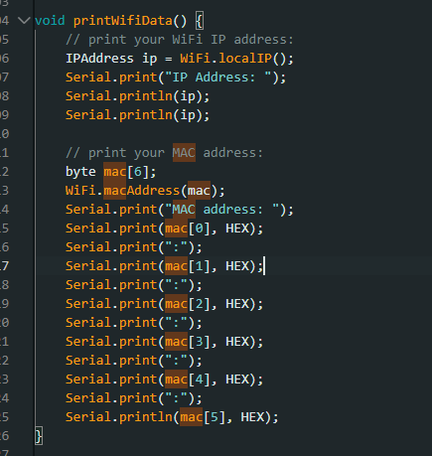The image size is (432, 456).
Task: Click the line Serial.print(mac[4], HEX);
Action: [x=164, y=380]
